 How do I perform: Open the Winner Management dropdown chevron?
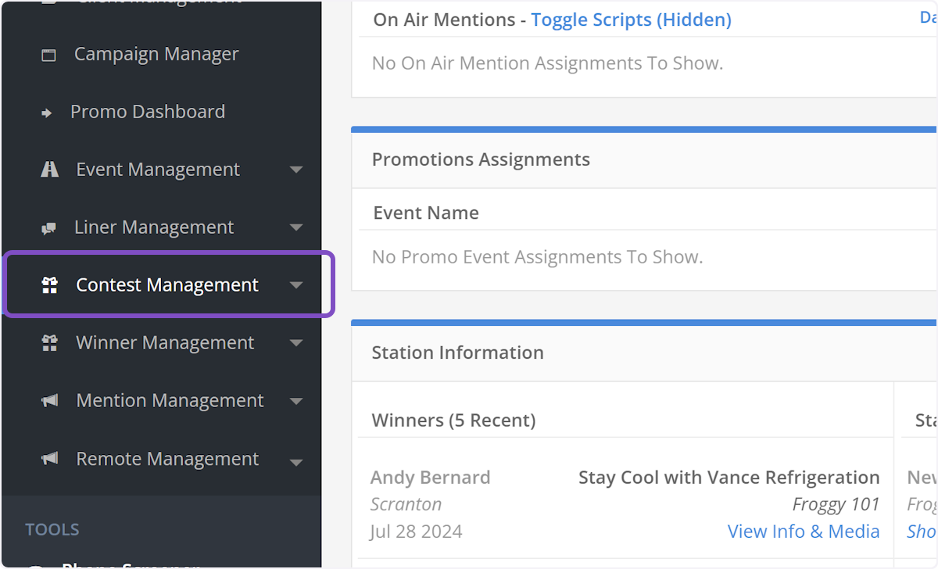296,342
